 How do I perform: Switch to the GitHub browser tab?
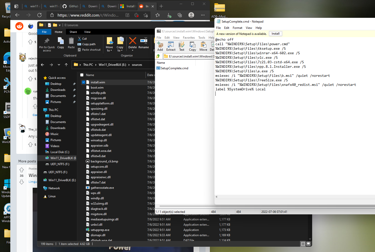tap(71, 6)
